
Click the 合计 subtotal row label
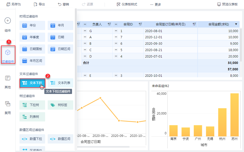point(86,63)
